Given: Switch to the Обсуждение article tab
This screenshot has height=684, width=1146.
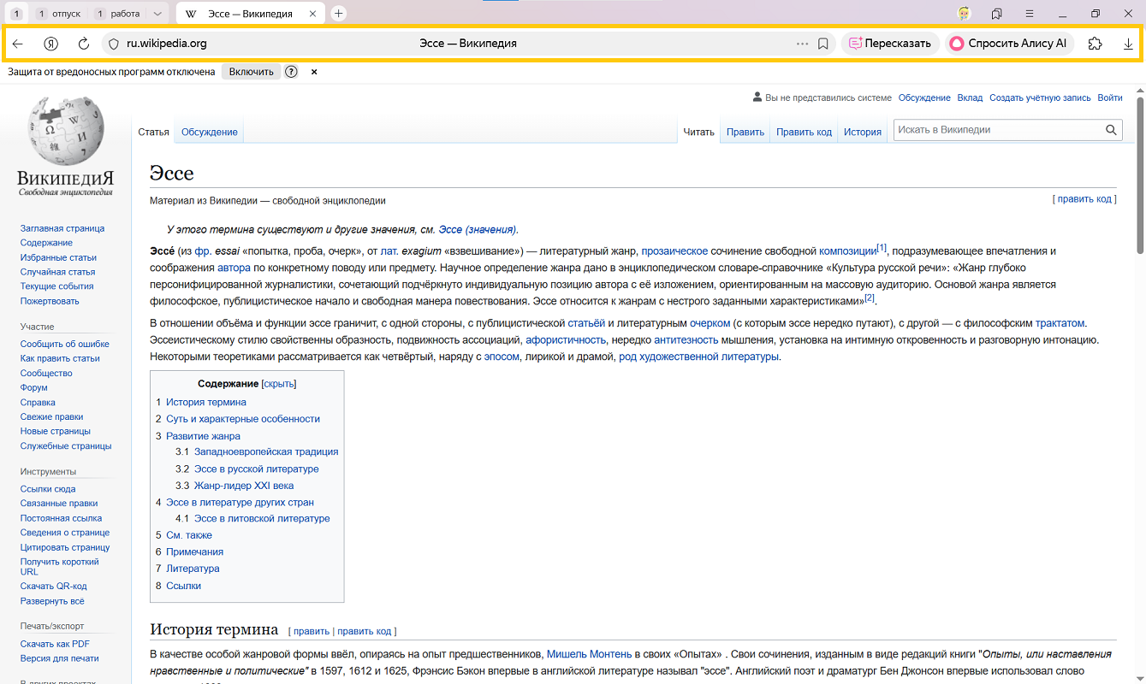Looking at the screenshot, I should point(209,132).
